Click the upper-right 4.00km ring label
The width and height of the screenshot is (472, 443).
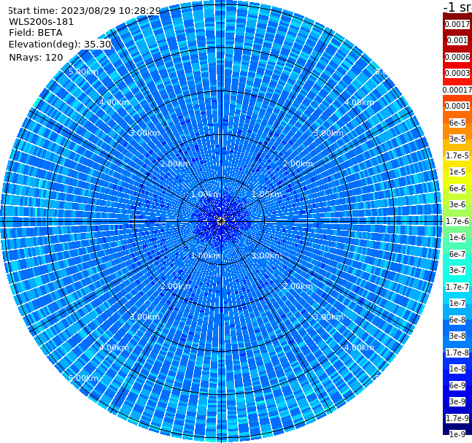tap(360, 102)
